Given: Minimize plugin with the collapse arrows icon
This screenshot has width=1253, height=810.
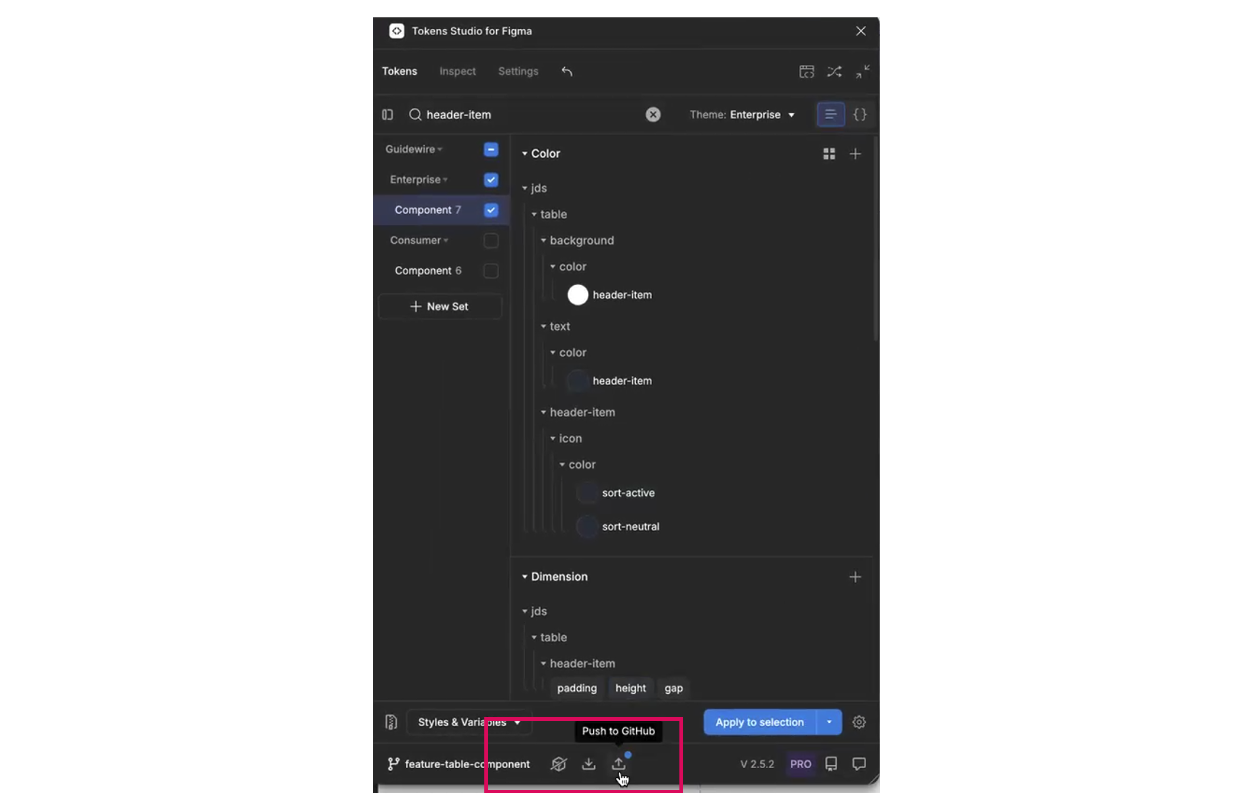Looking at the screenshot, I should [862, 71].
